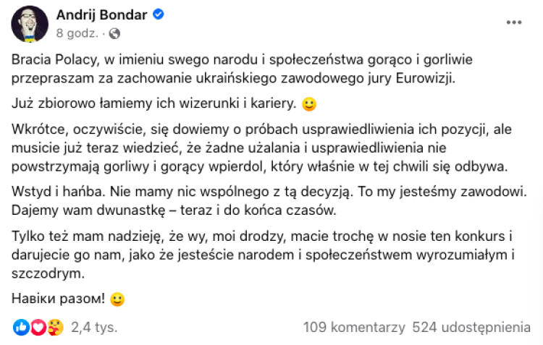Open the 109 komentarzy comments

pyautogui.click(x=354, y=328)
